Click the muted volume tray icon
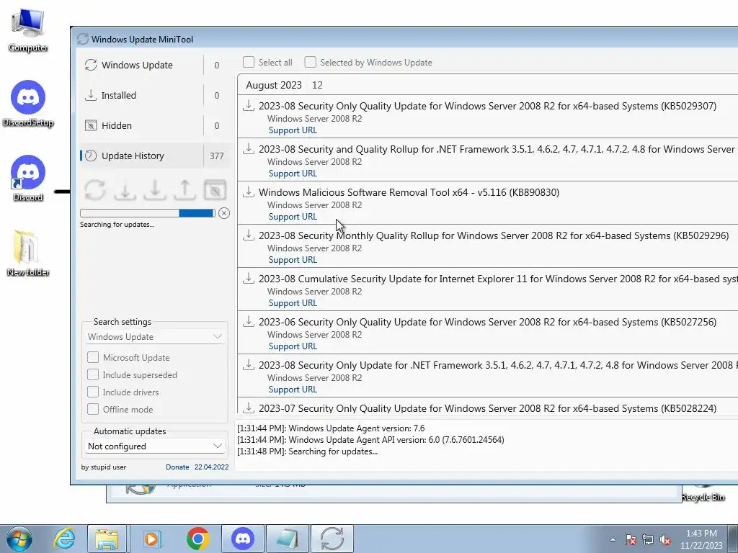738x553 pixels. tap(665, 539)
